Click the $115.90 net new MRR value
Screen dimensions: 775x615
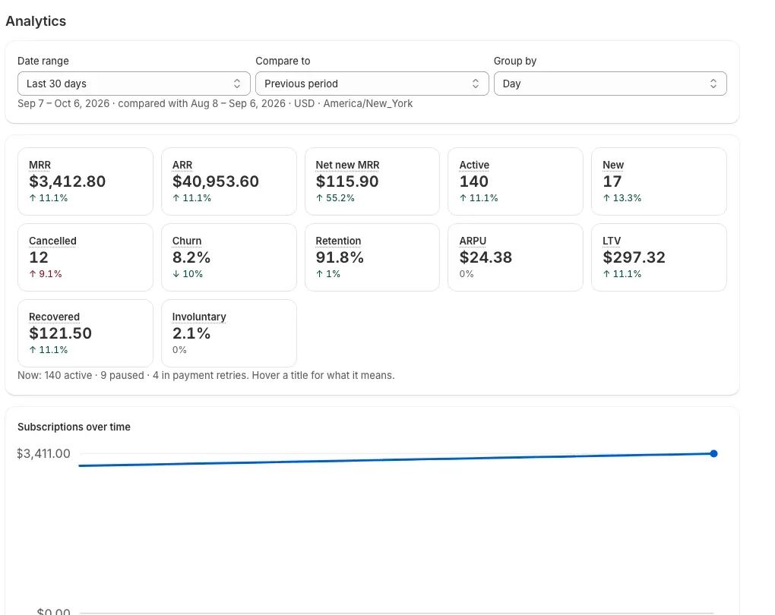[x=347, y=181]
